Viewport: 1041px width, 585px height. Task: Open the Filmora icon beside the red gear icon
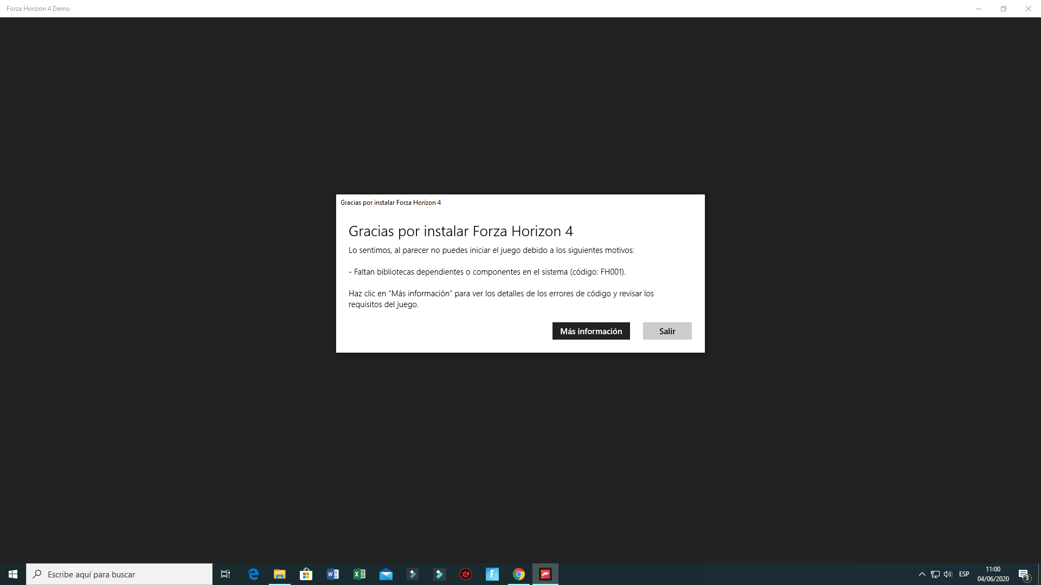coord(439,574)
